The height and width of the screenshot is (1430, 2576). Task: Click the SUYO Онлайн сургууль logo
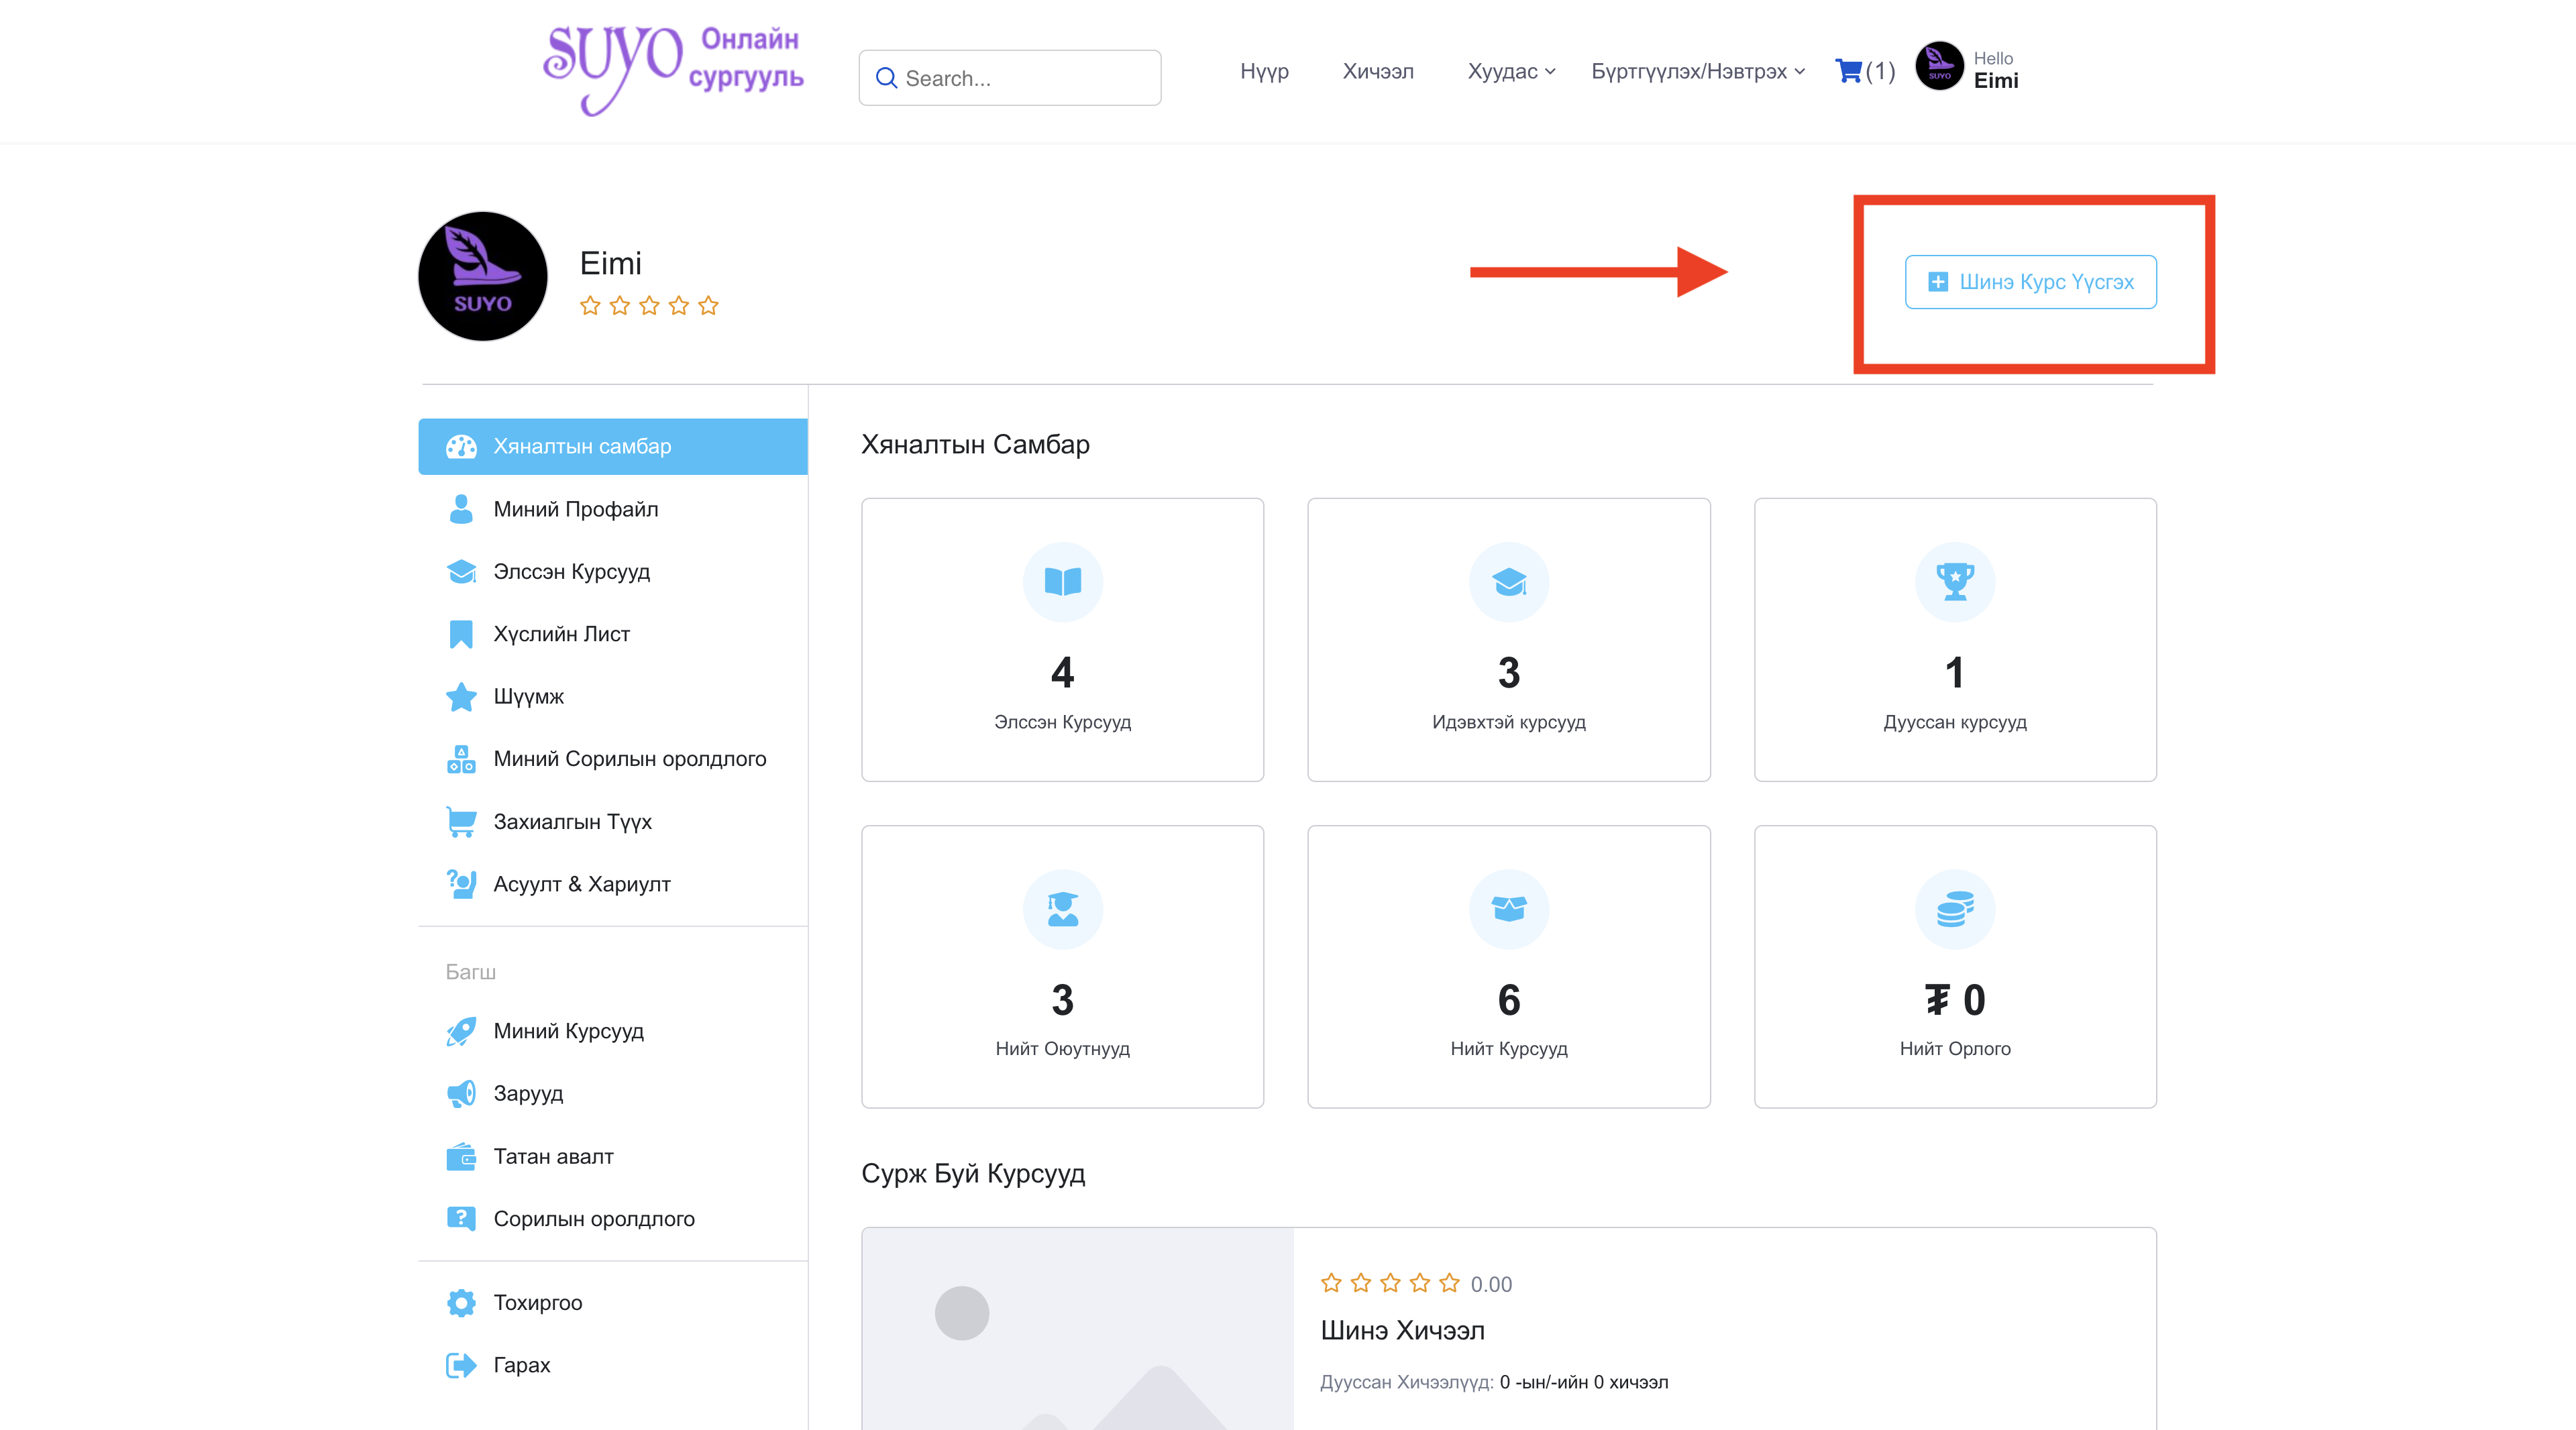(x=673, y=70)
